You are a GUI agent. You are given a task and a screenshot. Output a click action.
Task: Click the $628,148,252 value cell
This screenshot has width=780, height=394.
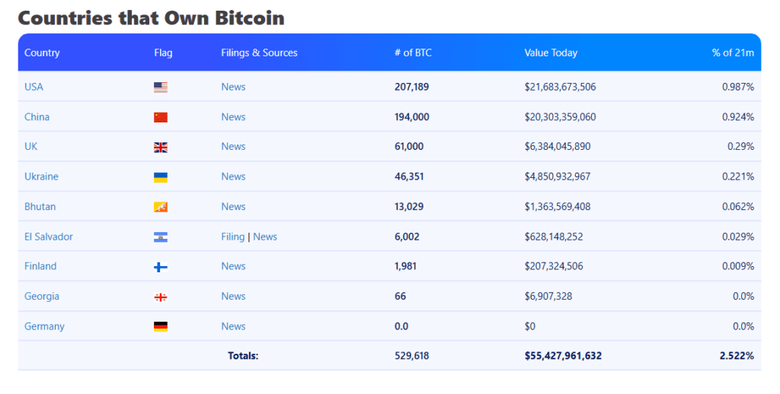(554, 237)
